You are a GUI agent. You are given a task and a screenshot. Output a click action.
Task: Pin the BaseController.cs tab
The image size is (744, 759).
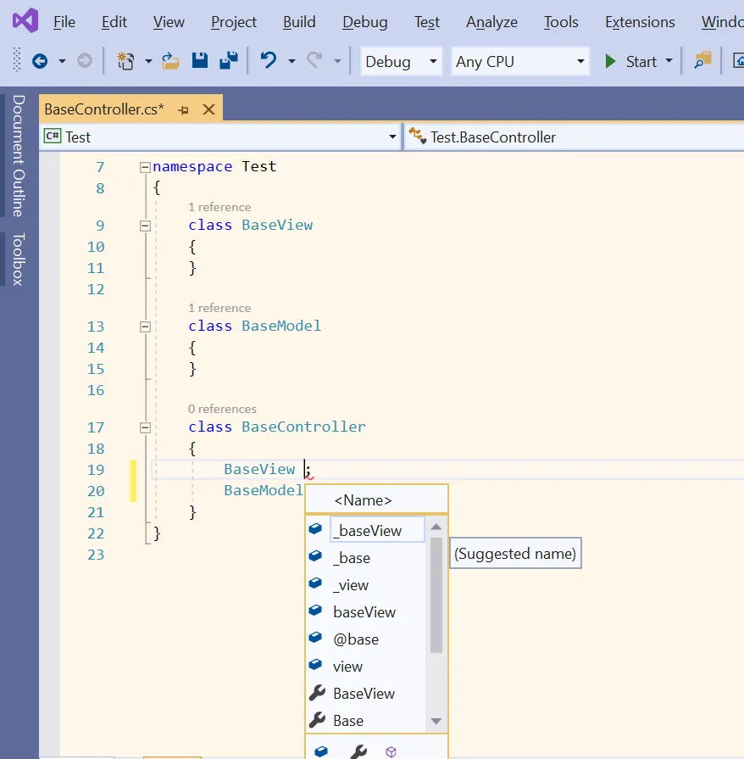point(183,109)
